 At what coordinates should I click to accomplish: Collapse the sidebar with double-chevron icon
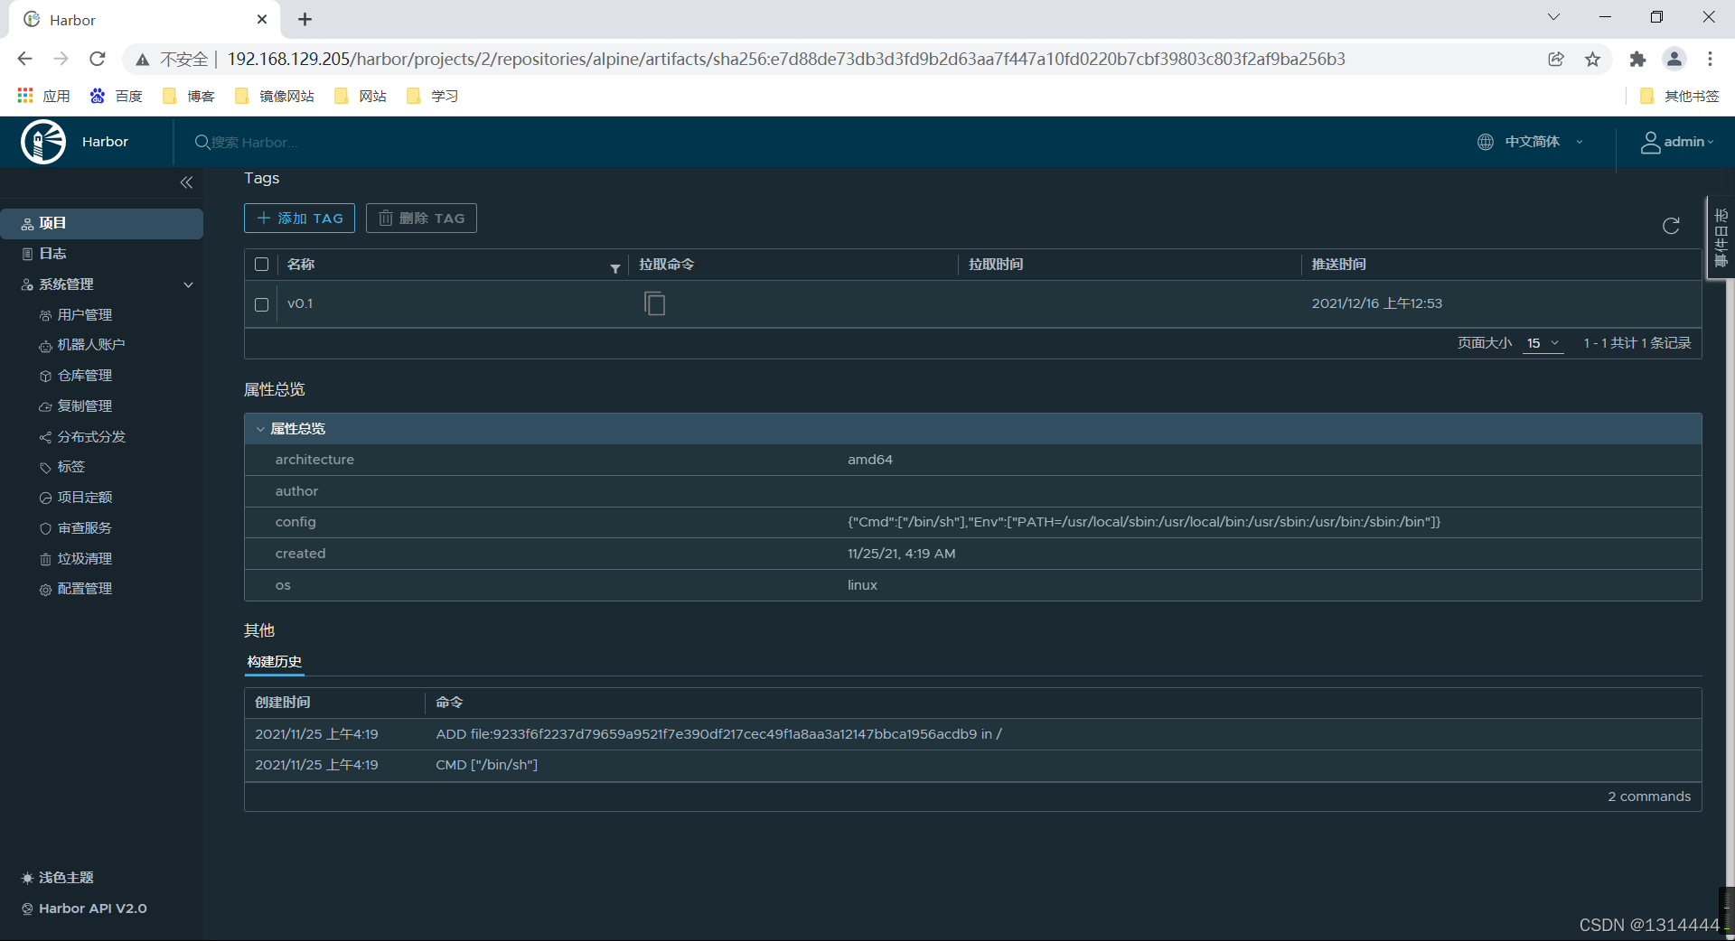186,182
